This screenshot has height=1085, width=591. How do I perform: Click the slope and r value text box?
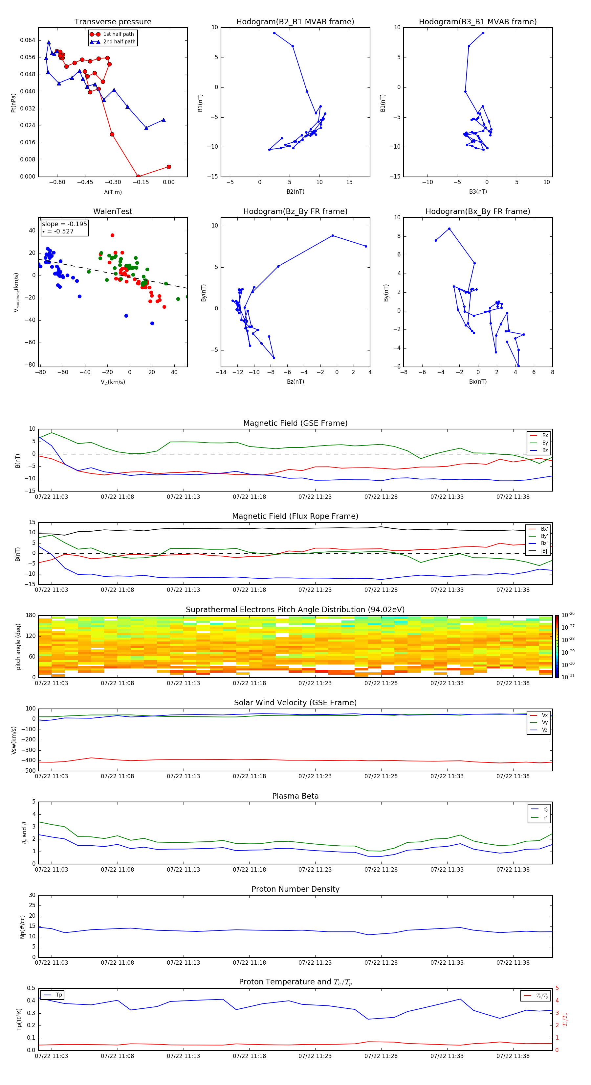point(64,228)
